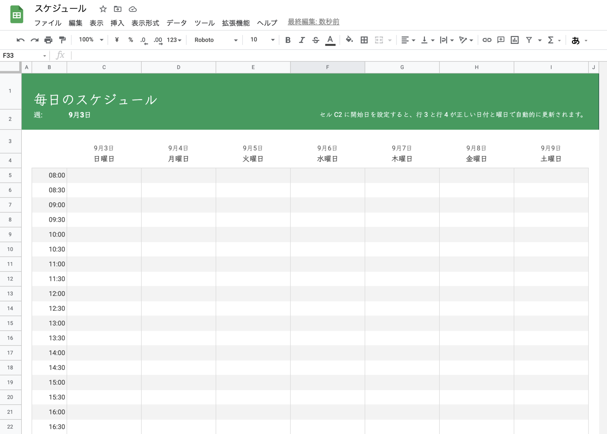Select the paint format roller icon
Viewport: 607px width, 434px height.
[62, 40]
